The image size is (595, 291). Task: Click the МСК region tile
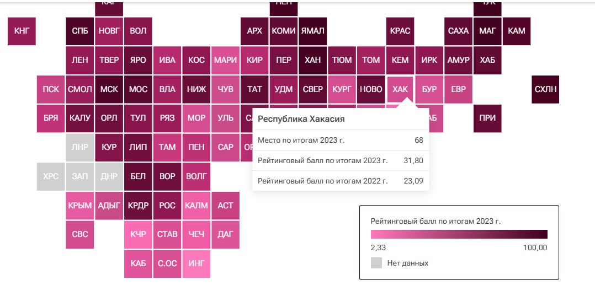click(x=109, y=89)
